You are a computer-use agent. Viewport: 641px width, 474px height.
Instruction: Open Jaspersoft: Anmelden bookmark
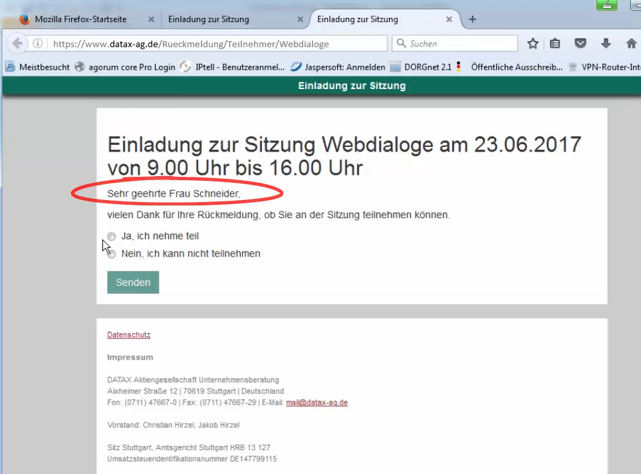338,67
